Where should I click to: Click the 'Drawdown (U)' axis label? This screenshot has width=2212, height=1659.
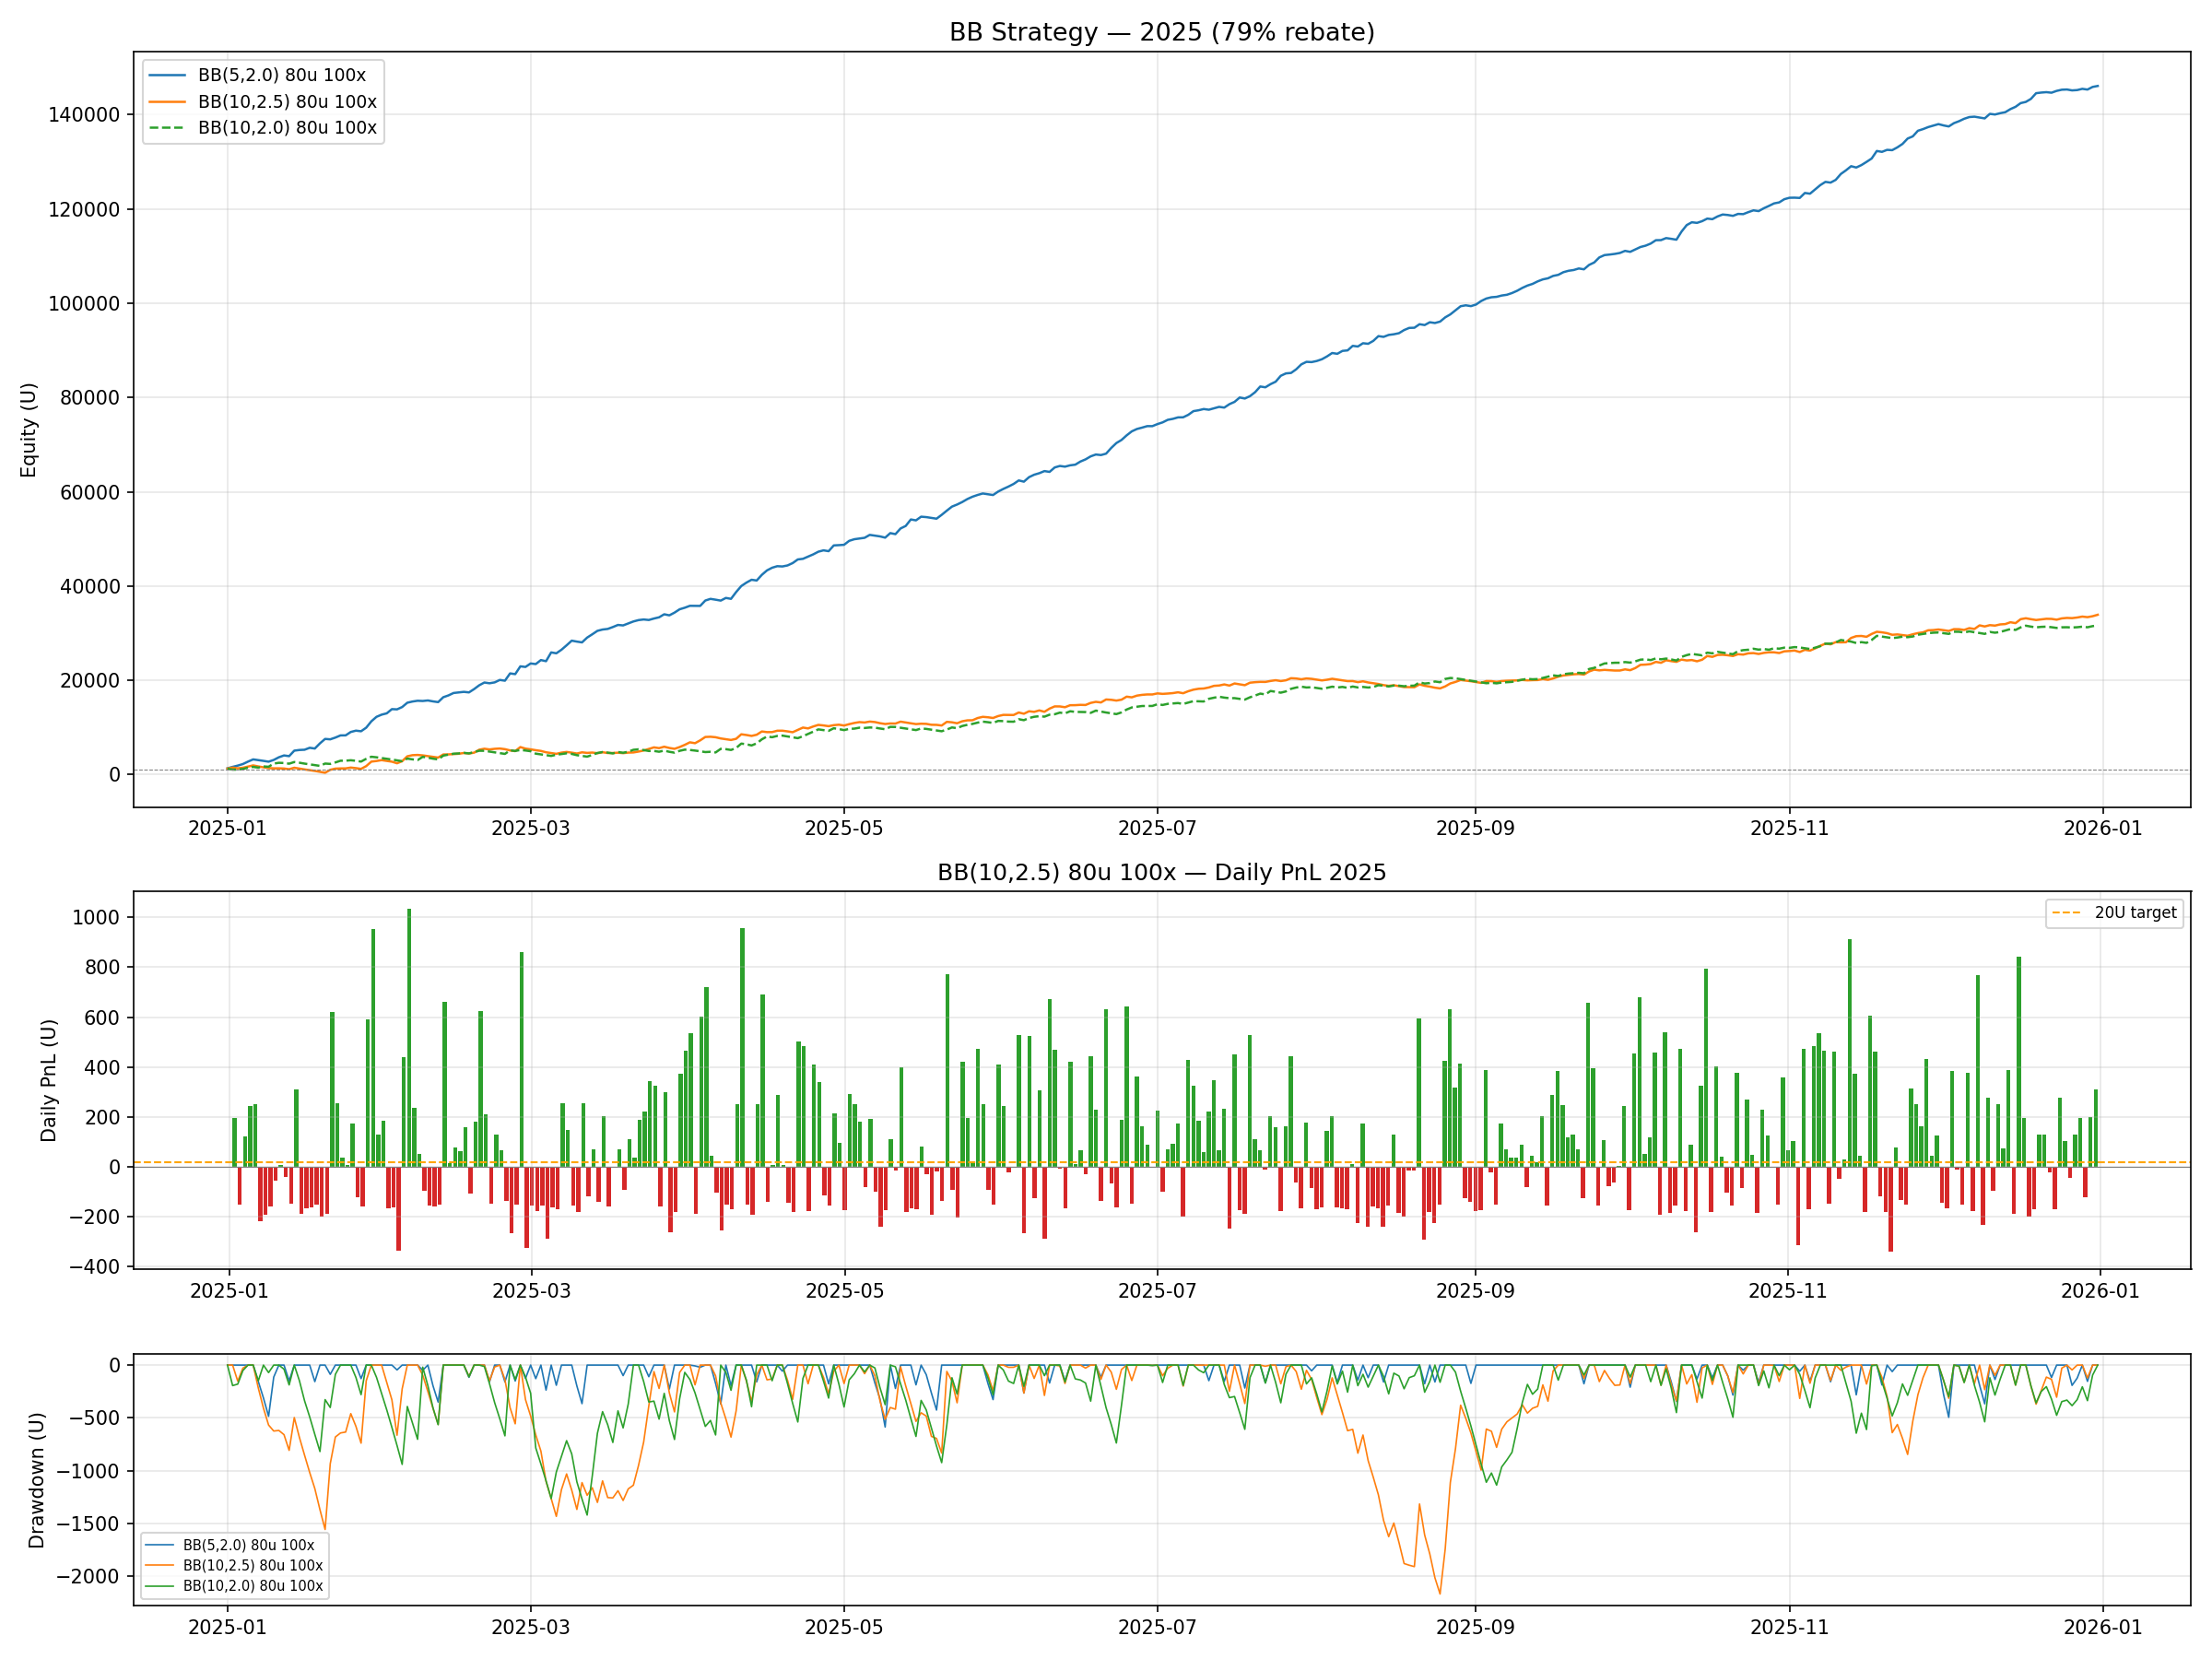(x=37, y=1480)
